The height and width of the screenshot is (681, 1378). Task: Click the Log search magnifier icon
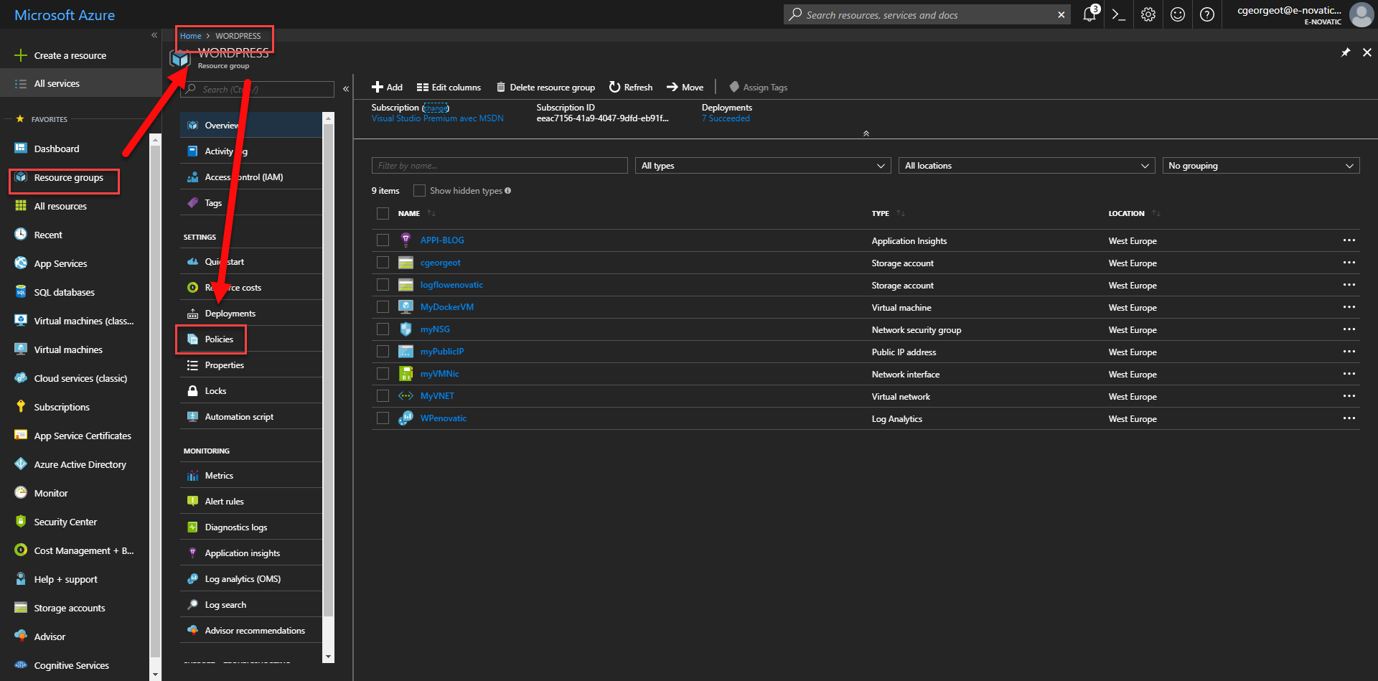[192, 605]
